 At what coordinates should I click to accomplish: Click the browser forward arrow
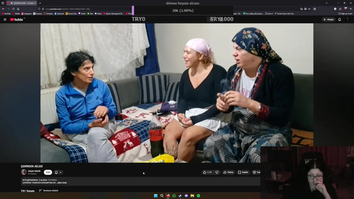[x=8, y=9]
